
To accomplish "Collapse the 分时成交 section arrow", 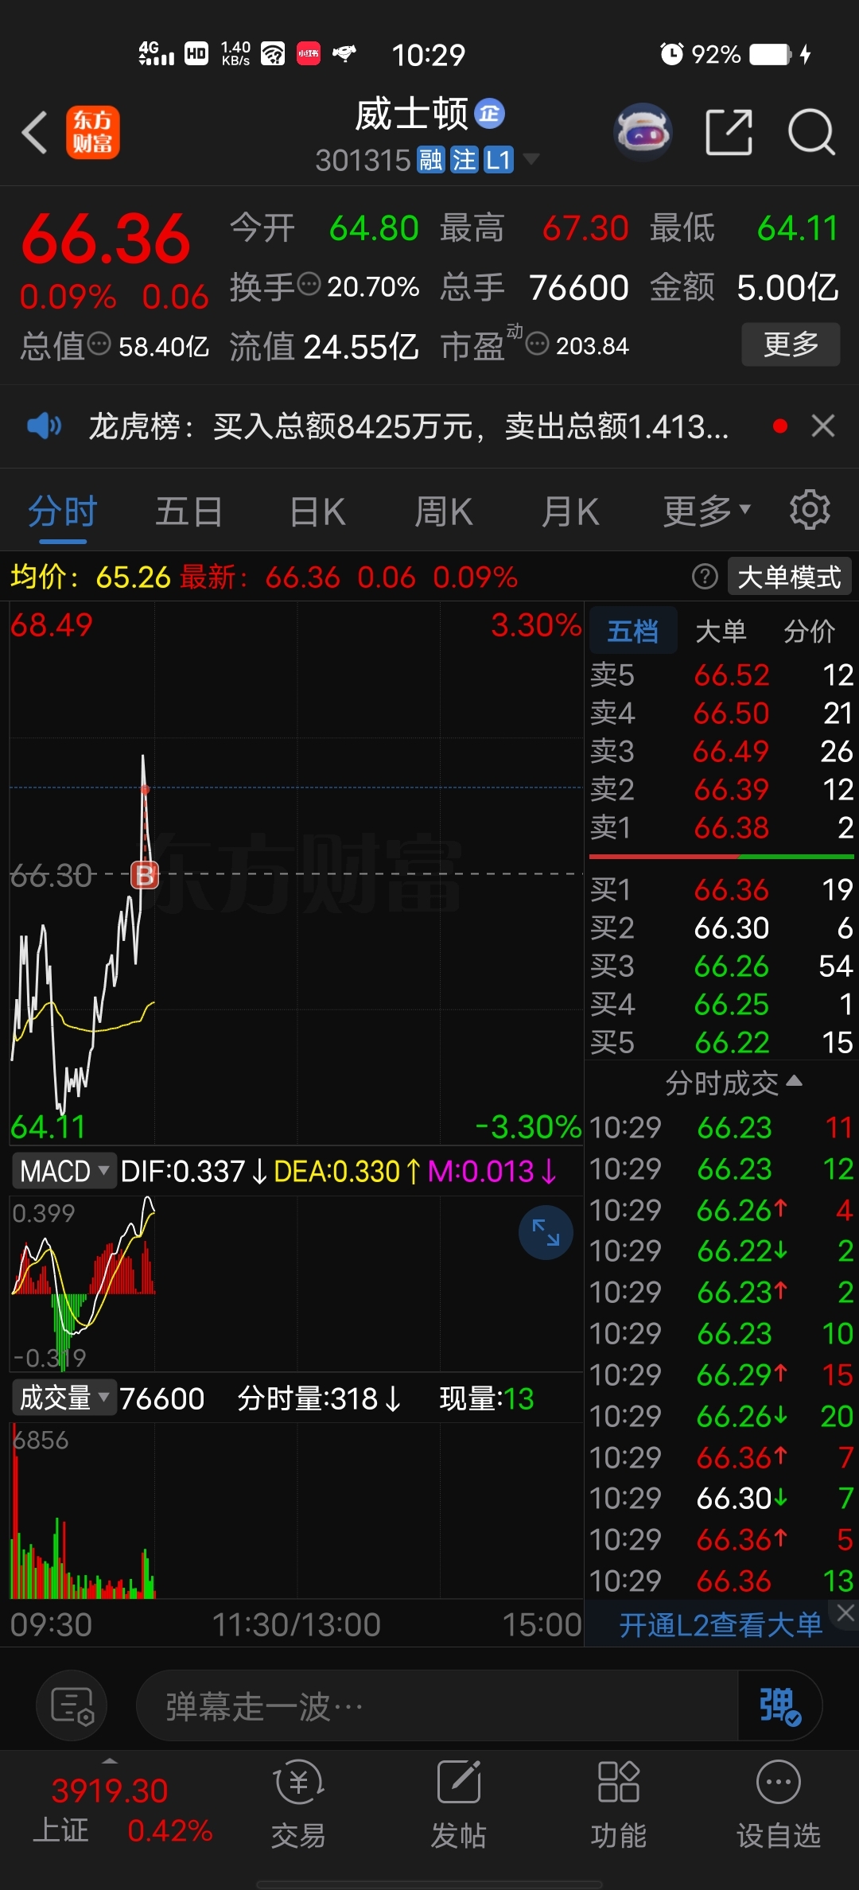I will click(x=794, y=1080).
